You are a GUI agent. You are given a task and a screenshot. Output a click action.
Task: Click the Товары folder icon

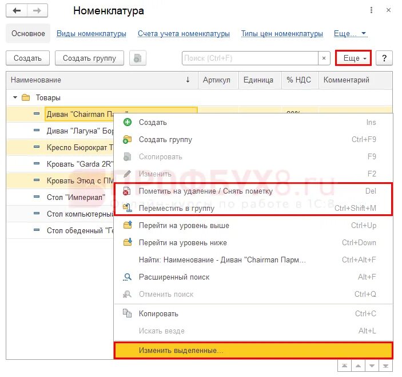(x=26, y=97)
